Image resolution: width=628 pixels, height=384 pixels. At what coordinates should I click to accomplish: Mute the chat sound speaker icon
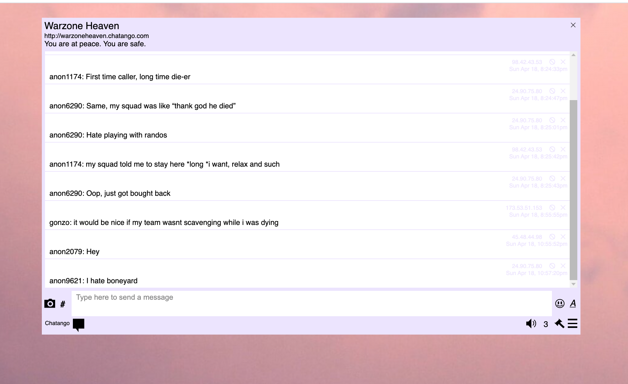coord(531,323)
